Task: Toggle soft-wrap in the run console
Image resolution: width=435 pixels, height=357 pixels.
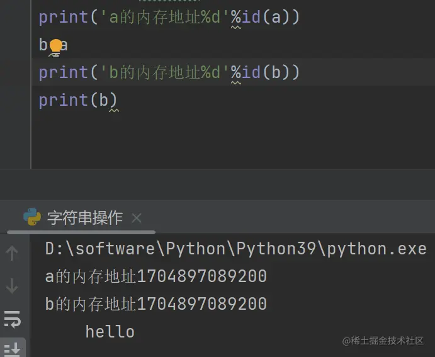Action: 12,319
